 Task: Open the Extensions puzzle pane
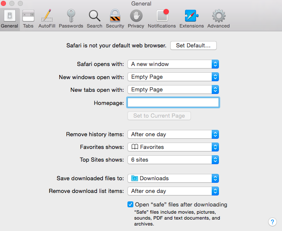(x=192, y=19)
